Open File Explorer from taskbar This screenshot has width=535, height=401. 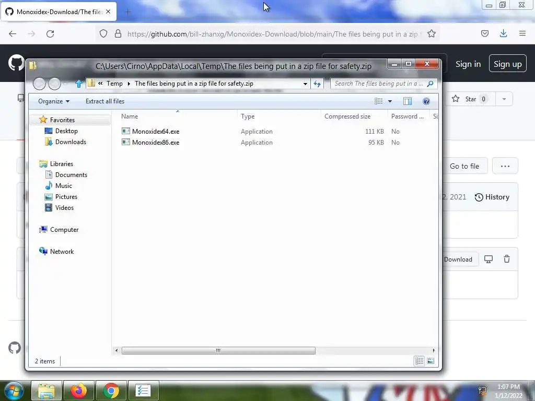46,391
